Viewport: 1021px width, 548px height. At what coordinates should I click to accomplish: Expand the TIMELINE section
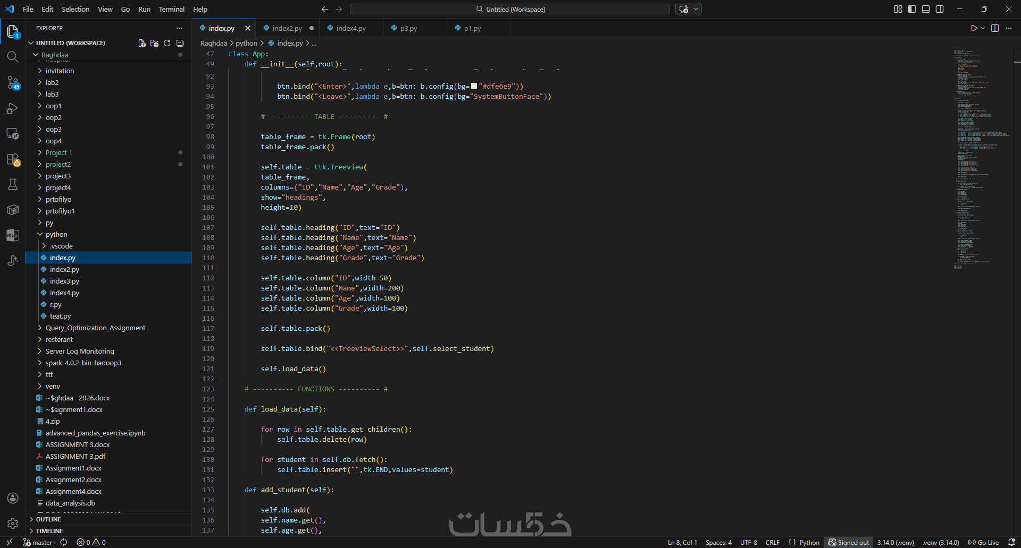click(108, 531)
